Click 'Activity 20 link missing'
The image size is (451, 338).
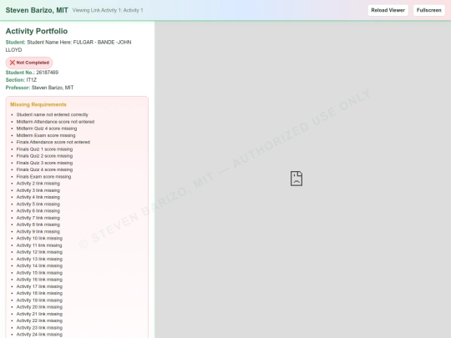coord(39,307)
